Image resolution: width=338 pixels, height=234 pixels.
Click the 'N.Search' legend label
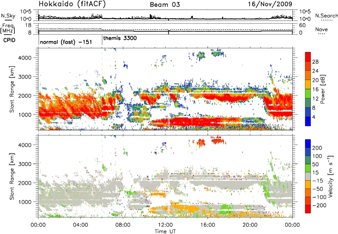(326, 16)
